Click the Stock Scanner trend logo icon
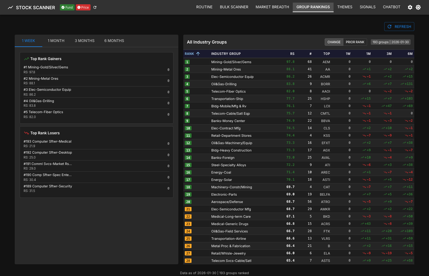This screenshot has height=276, width=429. pyautogui.click(x=10, y=7)
